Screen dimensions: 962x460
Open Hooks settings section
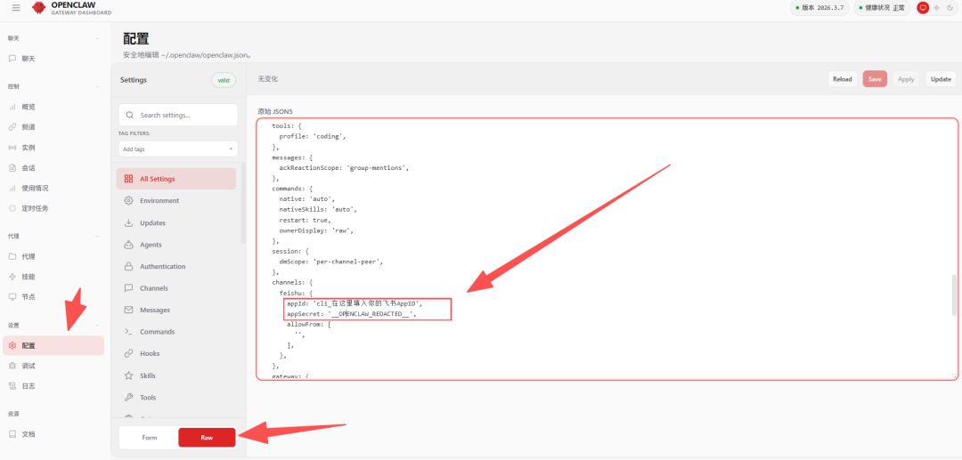click(x=149, y=353)
